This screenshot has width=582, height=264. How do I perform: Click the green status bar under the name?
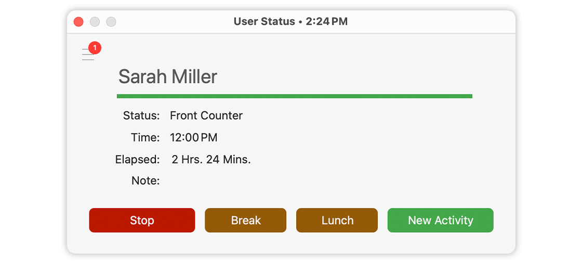[x=294, y=96]
